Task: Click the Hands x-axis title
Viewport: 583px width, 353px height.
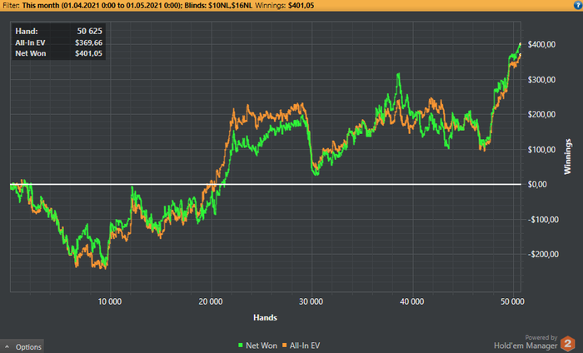Action: [x=265, y=318]
